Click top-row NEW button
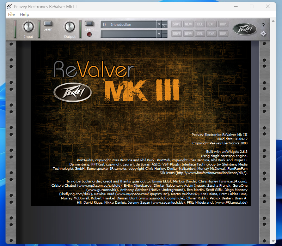 pos(188,24)
